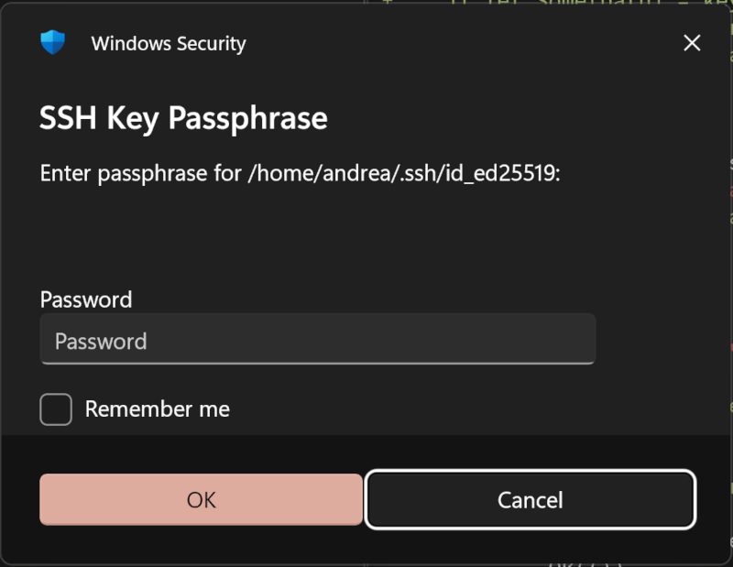Close the Windows Security dialog with X
The width and height of the screenshot is (733, 567).
pos(692,43)
